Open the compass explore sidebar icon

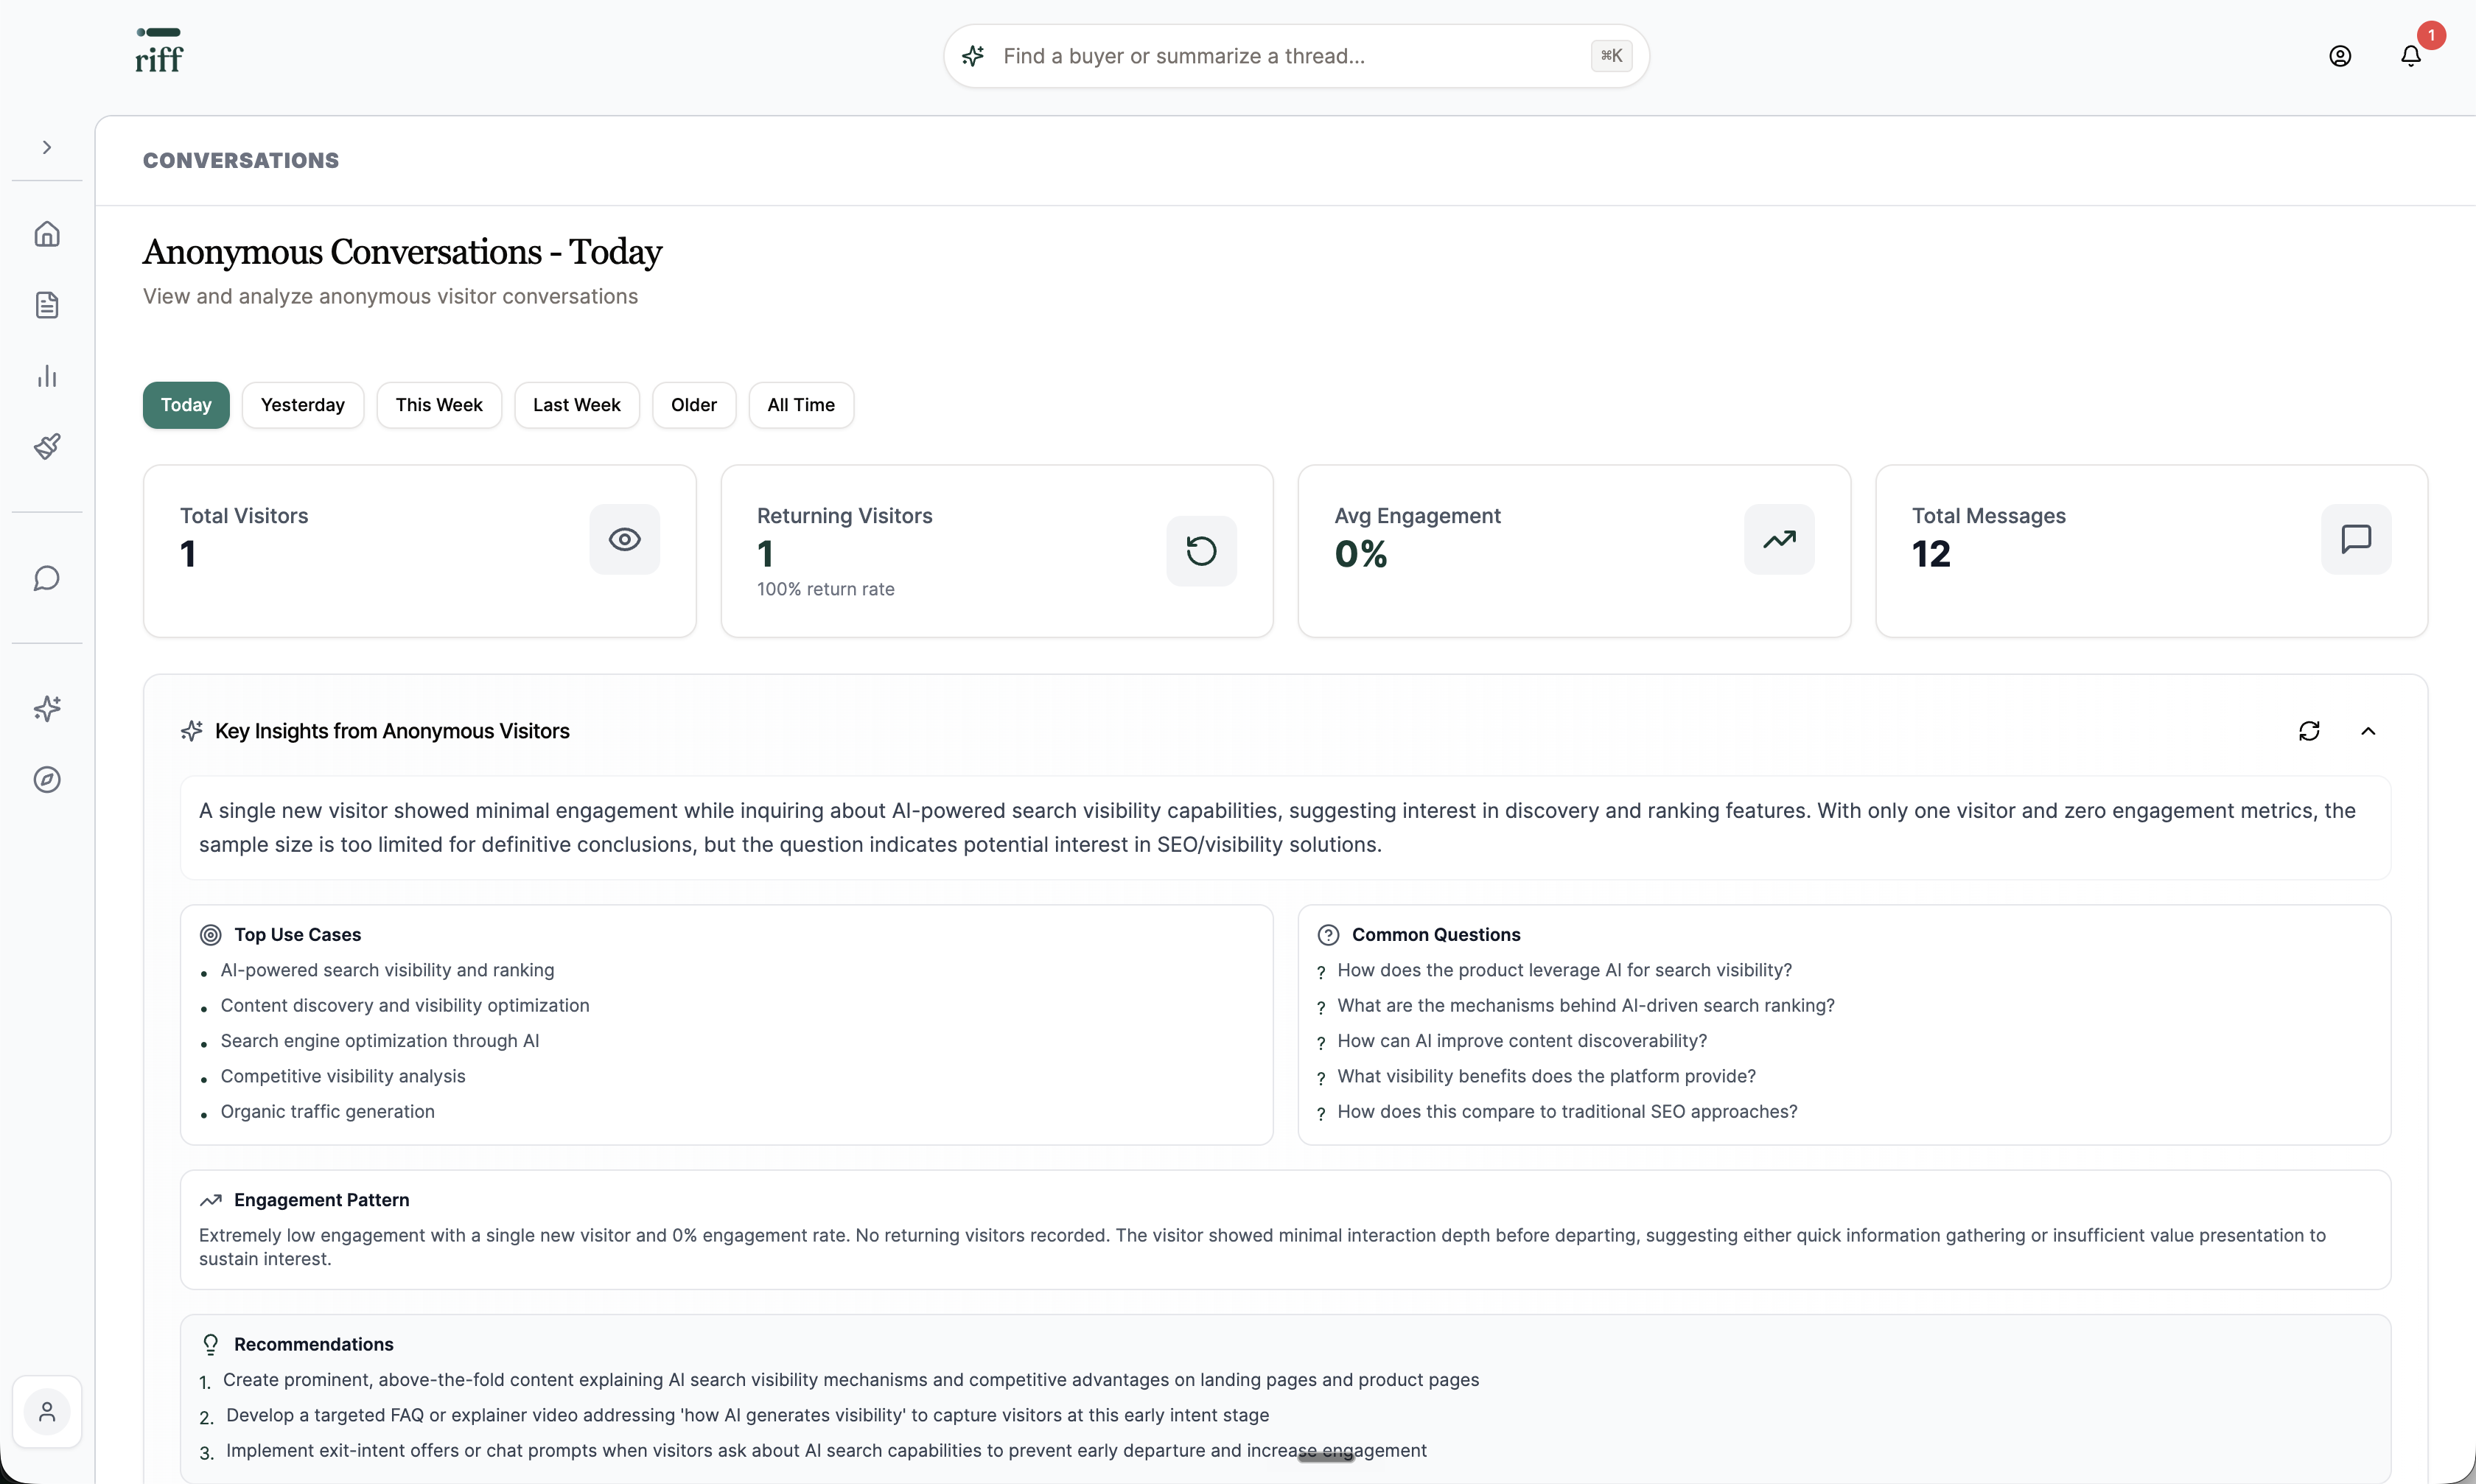pos(47,780)
